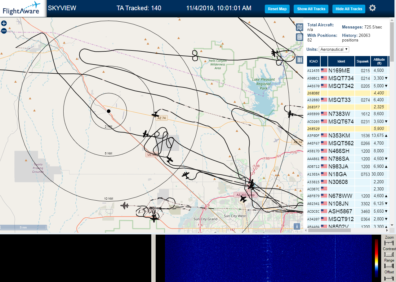
Task: Select aircraft icon southeast of US 60 label
Action: point(186,175)
